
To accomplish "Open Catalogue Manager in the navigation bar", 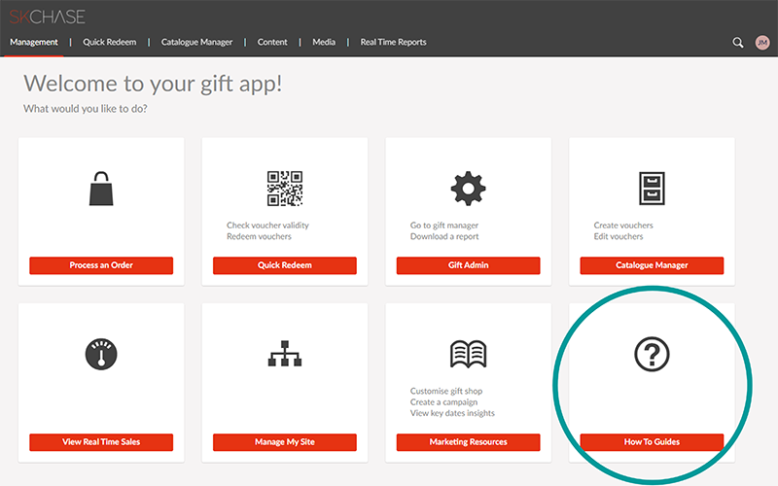I will click(x=196, y=42).
